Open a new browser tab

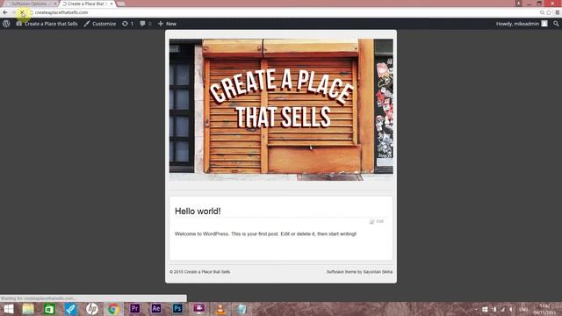[x=121, y=4]
